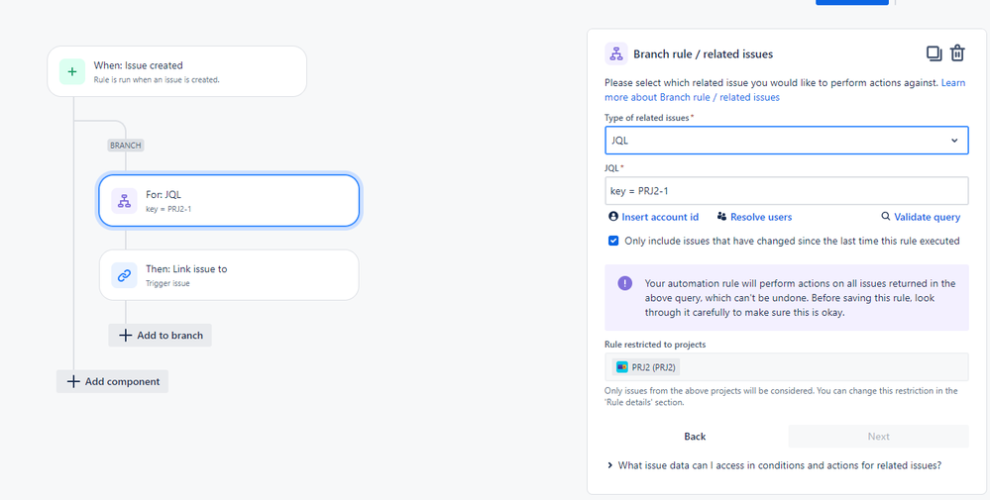Screen dimensions: 990x500
Task: Click the plus icon in Add component
Action: click(74, 381)
